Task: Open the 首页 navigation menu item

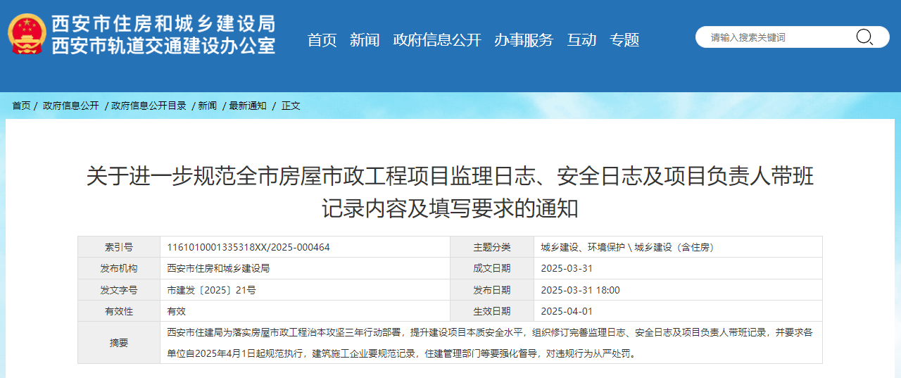Action: click(322, 40)
